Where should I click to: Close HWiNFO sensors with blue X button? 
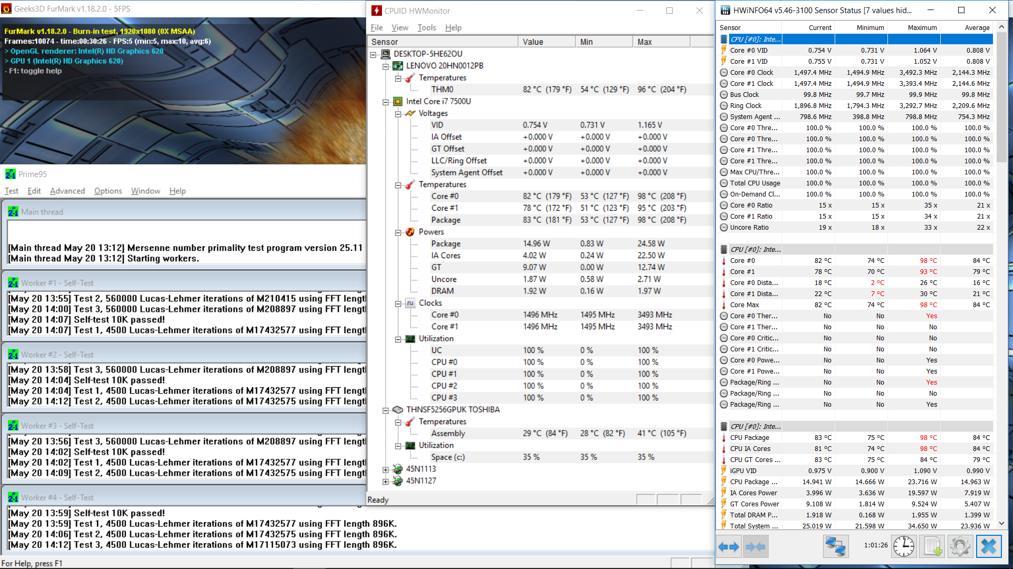[x=989, y=546]
